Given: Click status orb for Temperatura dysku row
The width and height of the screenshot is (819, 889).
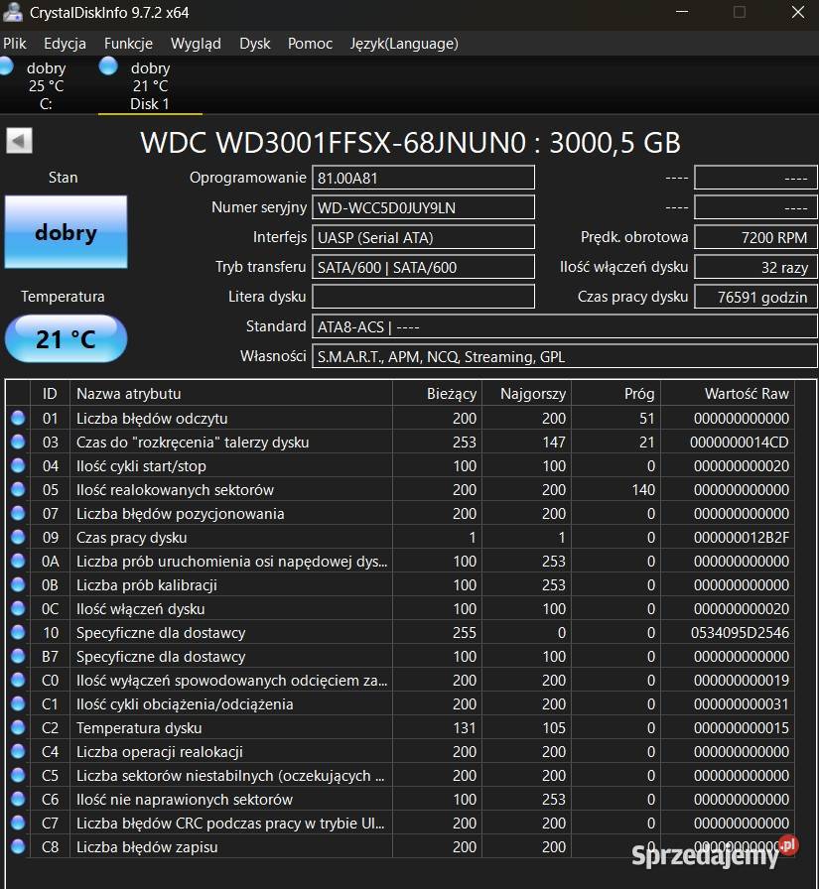Looking at the screenshot, I should click(x=18, y=728).
